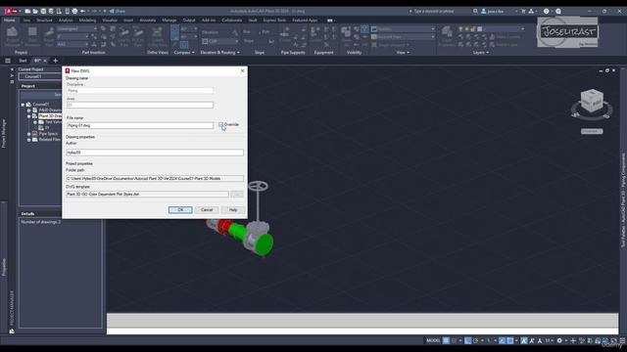This screenshot has height=352, width=627.
Task: Click the Layer Properties ribbon icon
Action: (x=447, y=36)
